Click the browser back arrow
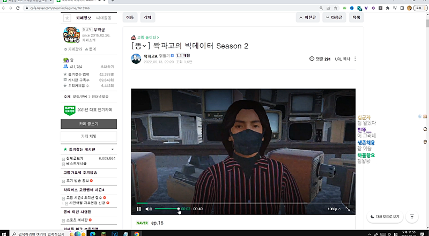Viewport: 429px width, 236px height. click(4, 8)
